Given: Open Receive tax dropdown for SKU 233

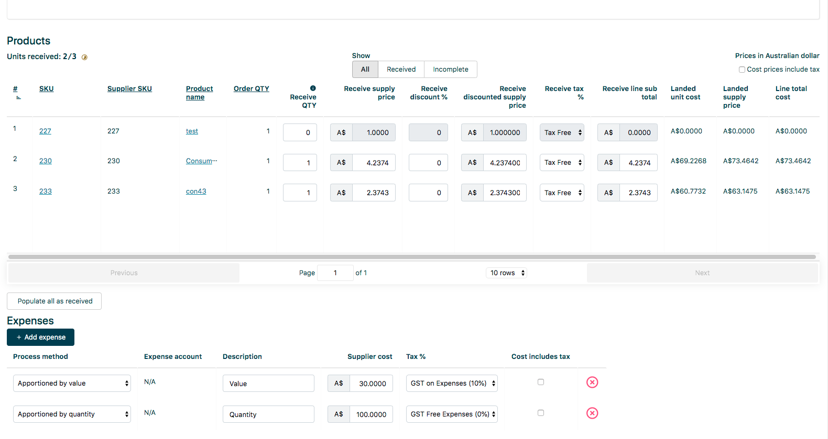Looking at the screenshot, I should (562, 193).
